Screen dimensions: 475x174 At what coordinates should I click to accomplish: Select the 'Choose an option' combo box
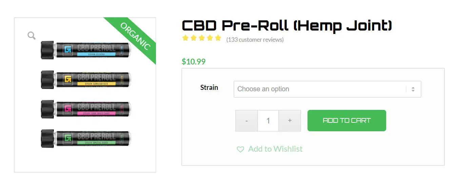[x=328, y=89]
